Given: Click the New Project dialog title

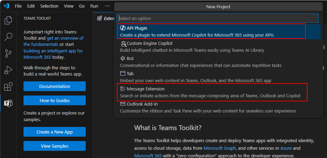Looking at the screenshot, I should pos(218,7).
